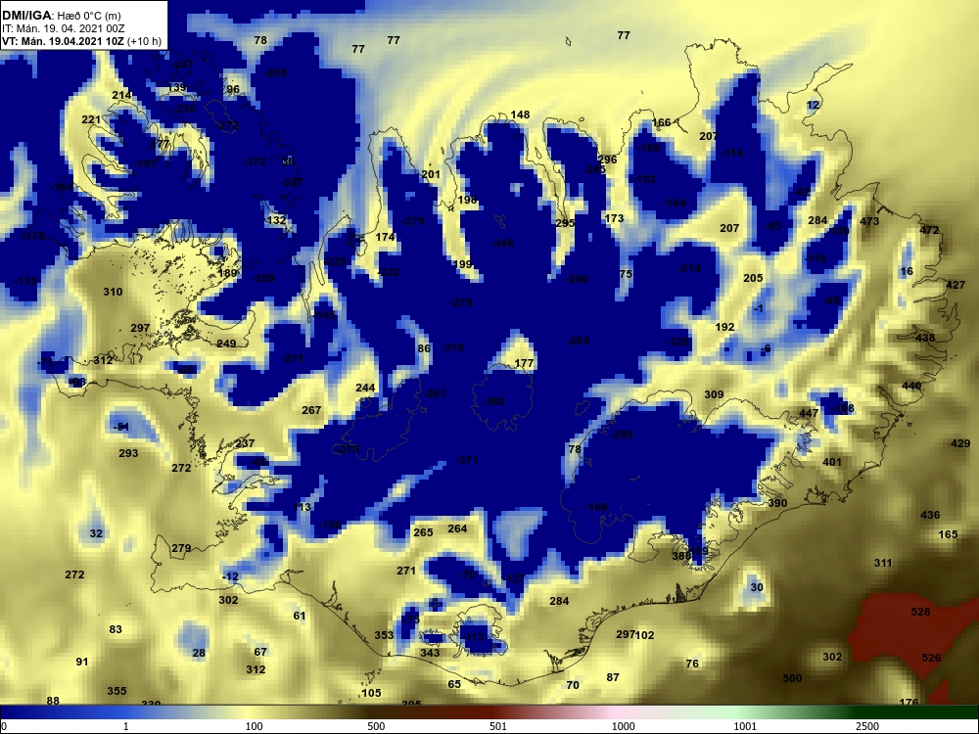Click the map value '-360' on the central glacier
The height and width of the screenshot is (734, 979).
pos(493,400)
